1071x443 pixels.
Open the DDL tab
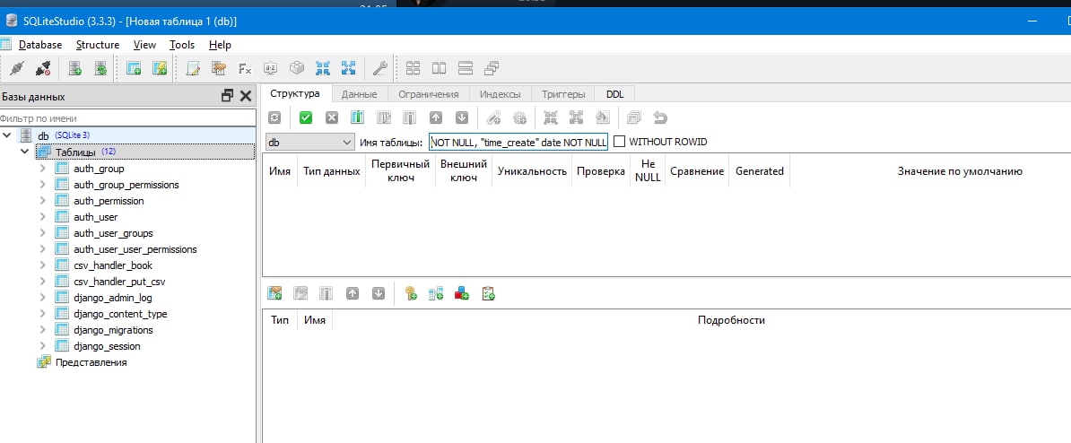pos(614,94)
